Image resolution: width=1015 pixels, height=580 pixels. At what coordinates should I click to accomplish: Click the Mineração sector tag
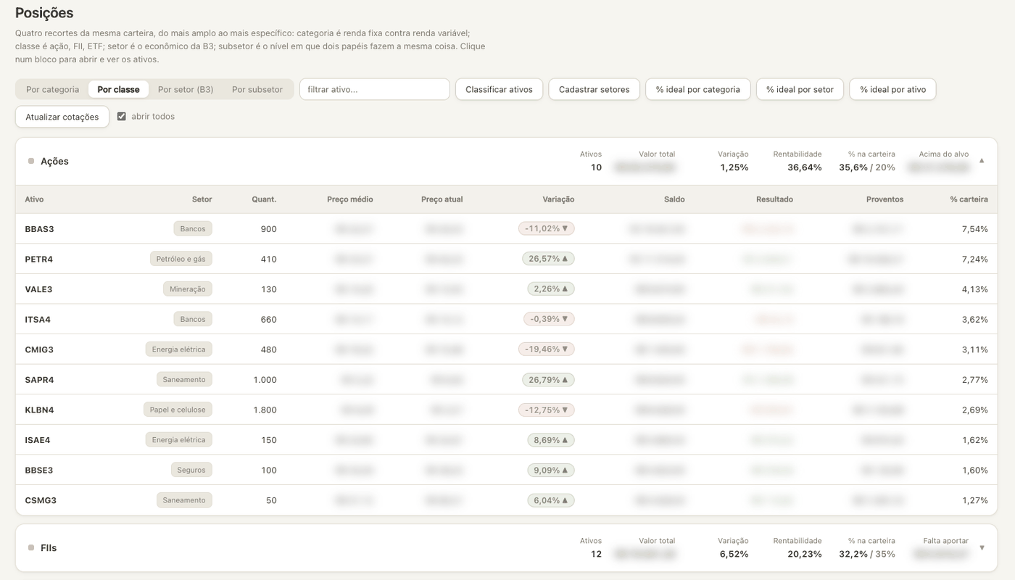click(x=188, y=289)
